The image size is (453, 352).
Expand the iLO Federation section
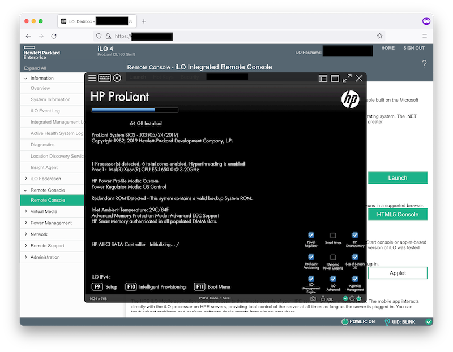[26, 179]
